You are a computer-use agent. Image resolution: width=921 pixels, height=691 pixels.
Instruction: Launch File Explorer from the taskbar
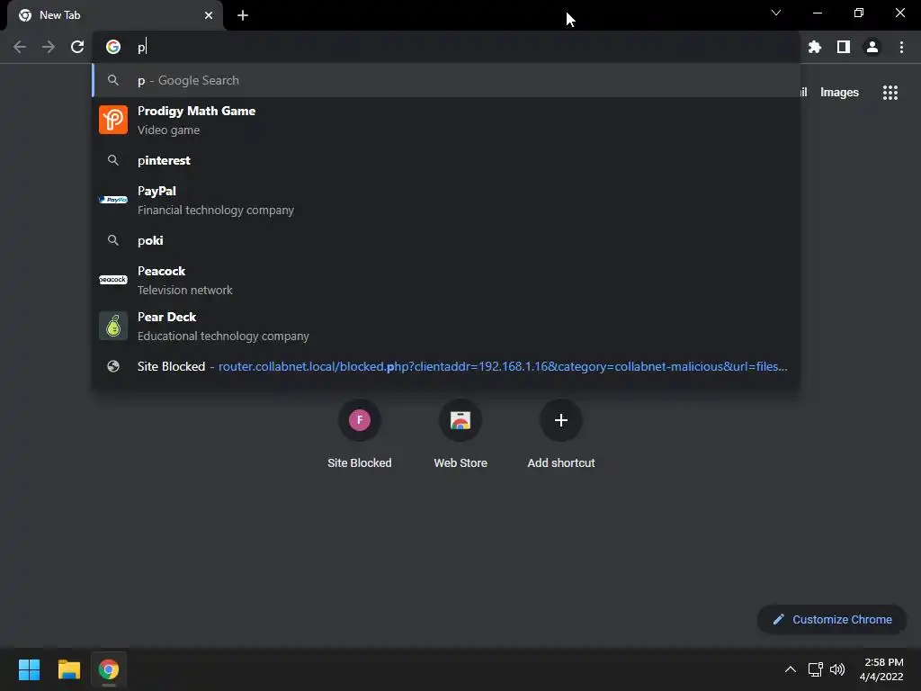68,669
